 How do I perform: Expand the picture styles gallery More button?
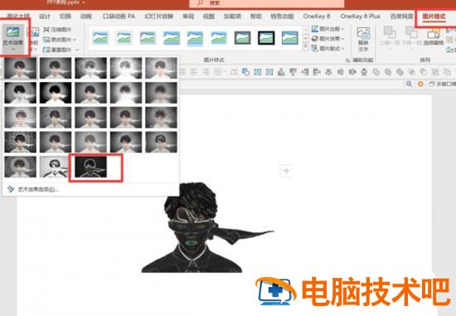pos(305,46)
